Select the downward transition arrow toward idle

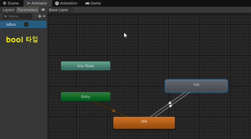pyautogui.click(x=171, y=106)
